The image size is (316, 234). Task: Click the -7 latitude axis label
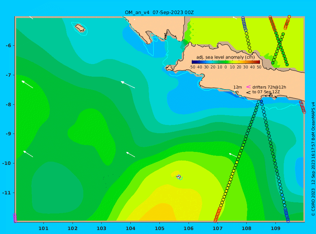(8, 75)
